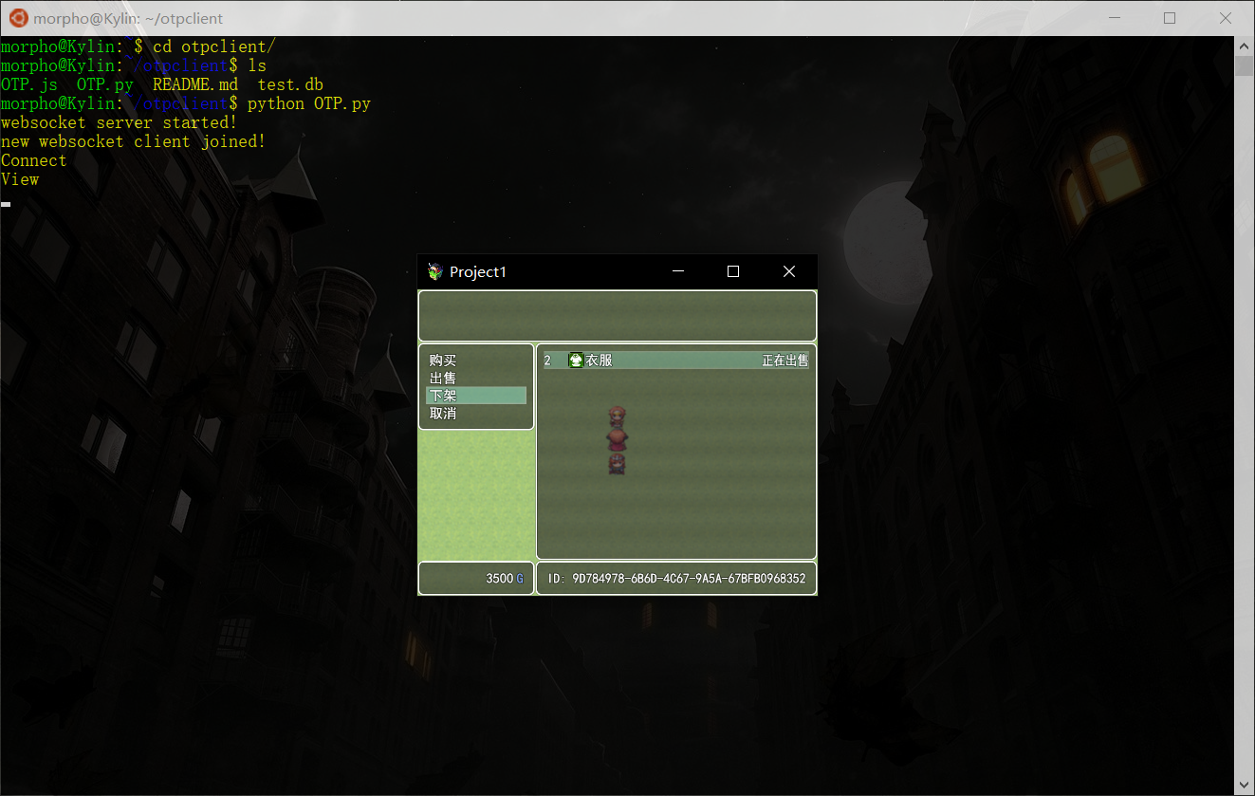1255x796 pixels.
Task: Click the Project1 window app icon
Action: click(435, 272)
